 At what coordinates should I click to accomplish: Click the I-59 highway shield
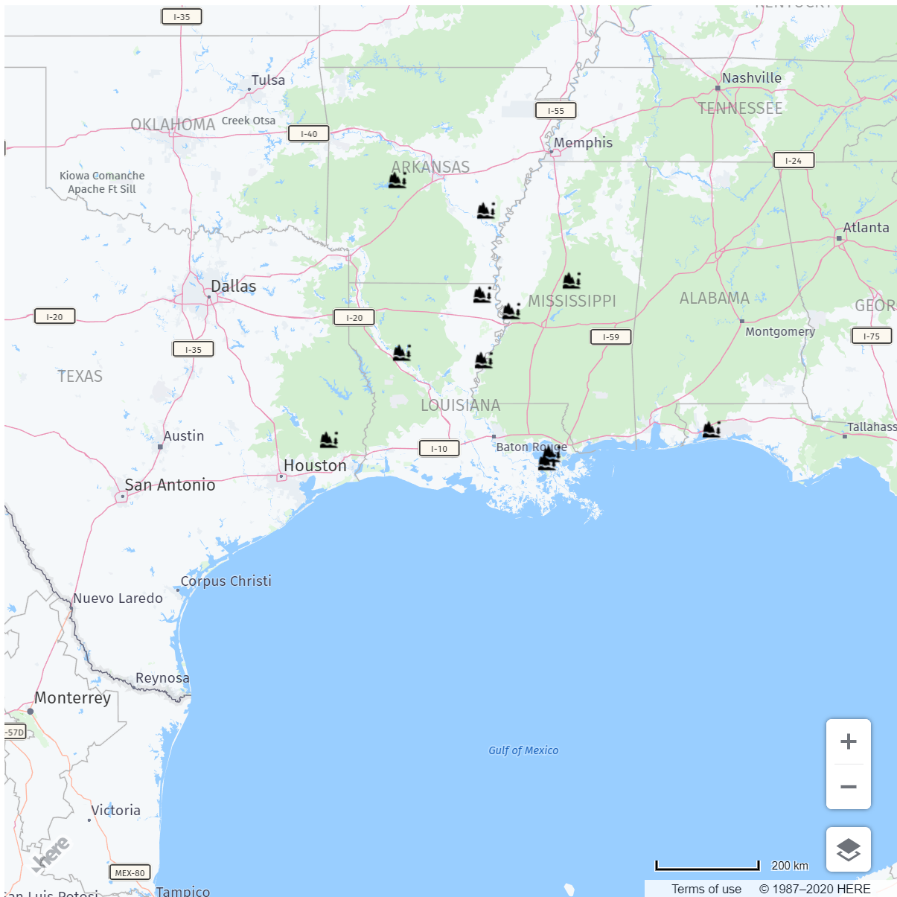(x=611, y=336)
